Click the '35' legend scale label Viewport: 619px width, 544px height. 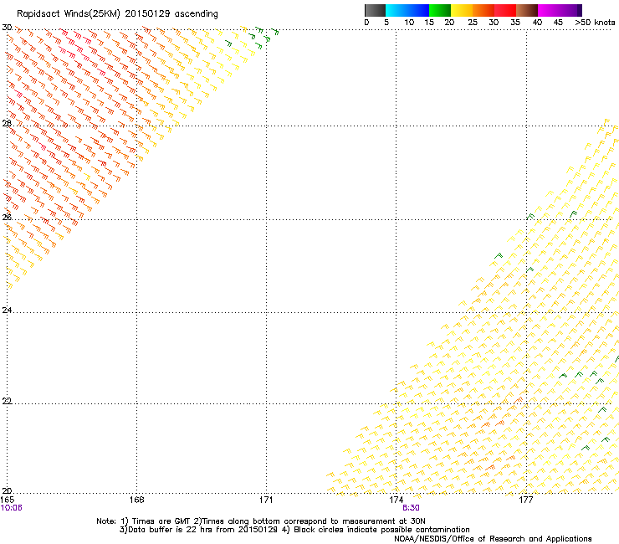pos(515,23)
